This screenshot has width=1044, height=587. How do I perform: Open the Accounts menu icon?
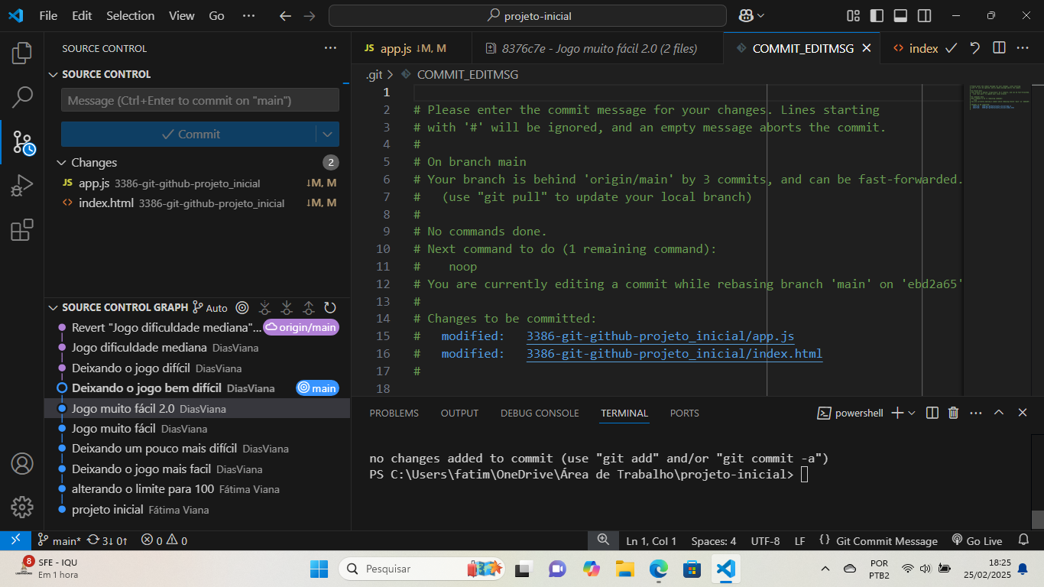point(22,463)
